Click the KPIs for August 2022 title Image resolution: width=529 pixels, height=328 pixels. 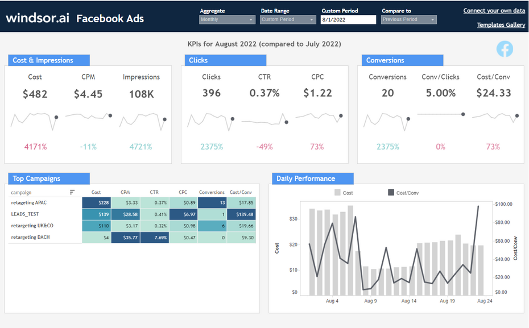pos(264,44)
